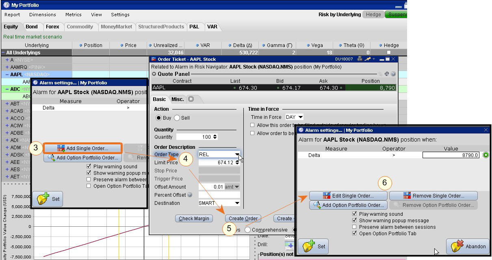Click Remove Single Order icon button

(x=433, y=196)
